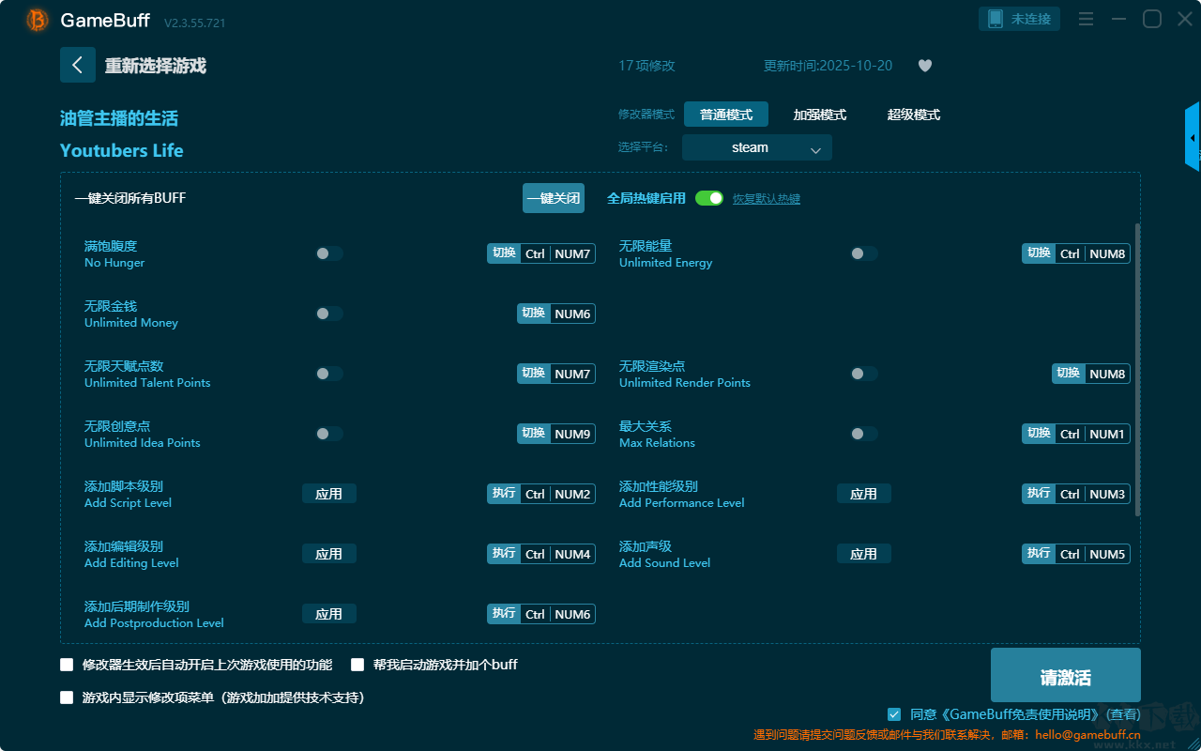Click the heart favorite icon
This screenshot has height=751, width=1201.
tap(924, 66)
